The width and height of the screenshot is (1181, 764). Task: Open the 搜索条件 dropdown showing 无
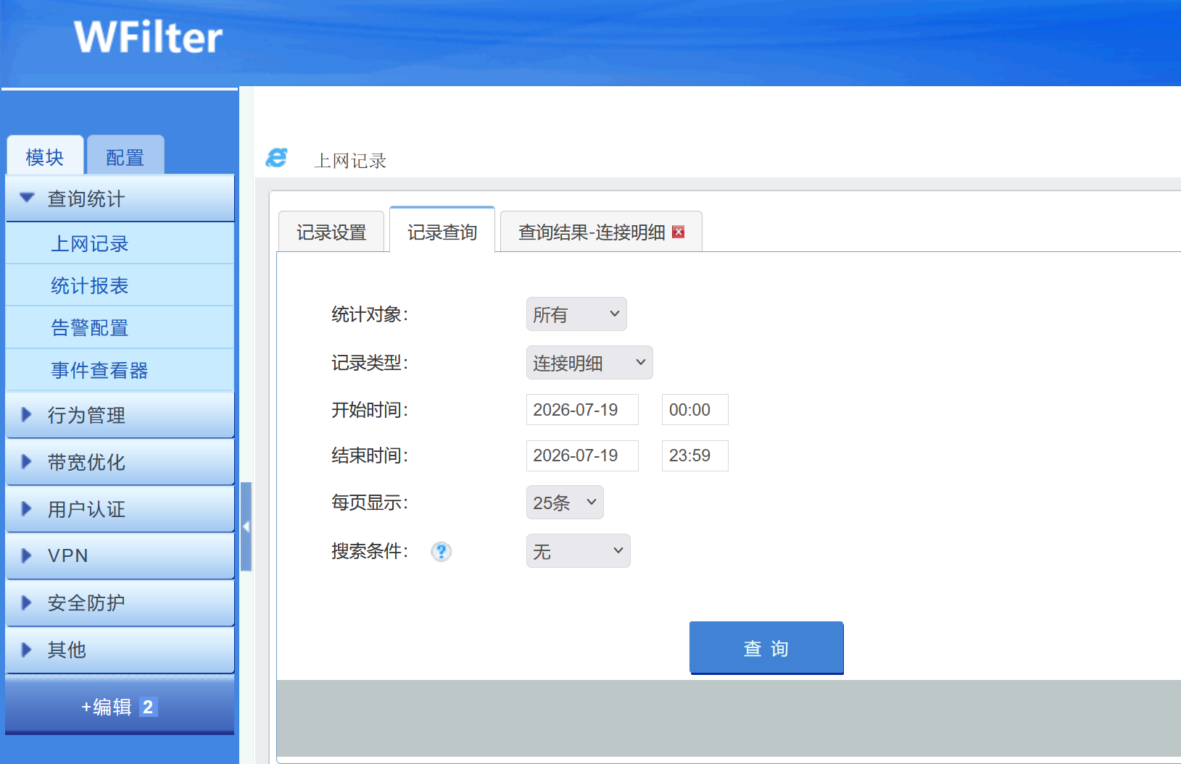(578, 551)
